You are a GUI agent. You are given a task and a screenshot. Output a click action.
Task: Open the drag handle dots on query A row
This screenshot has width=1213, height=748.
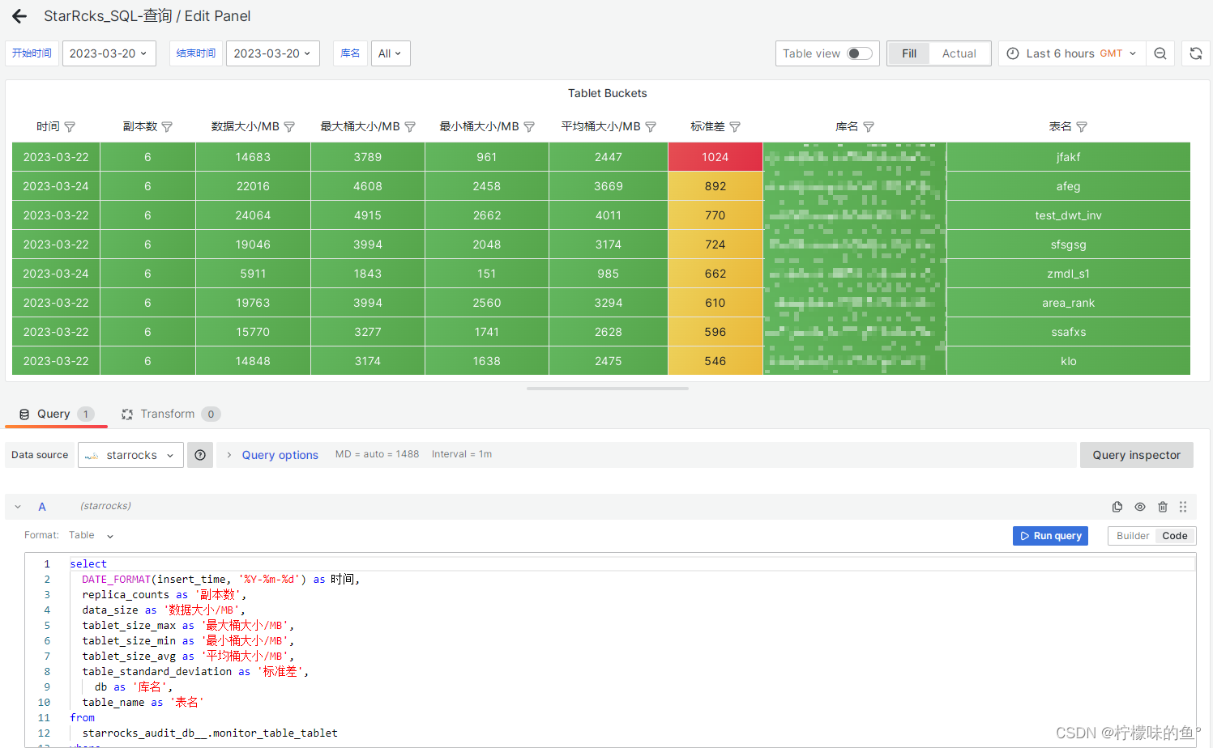(x=1182, y=506)
